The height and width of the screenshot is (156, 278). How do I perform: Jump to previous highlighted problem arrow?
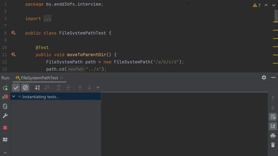coord(266,5)
